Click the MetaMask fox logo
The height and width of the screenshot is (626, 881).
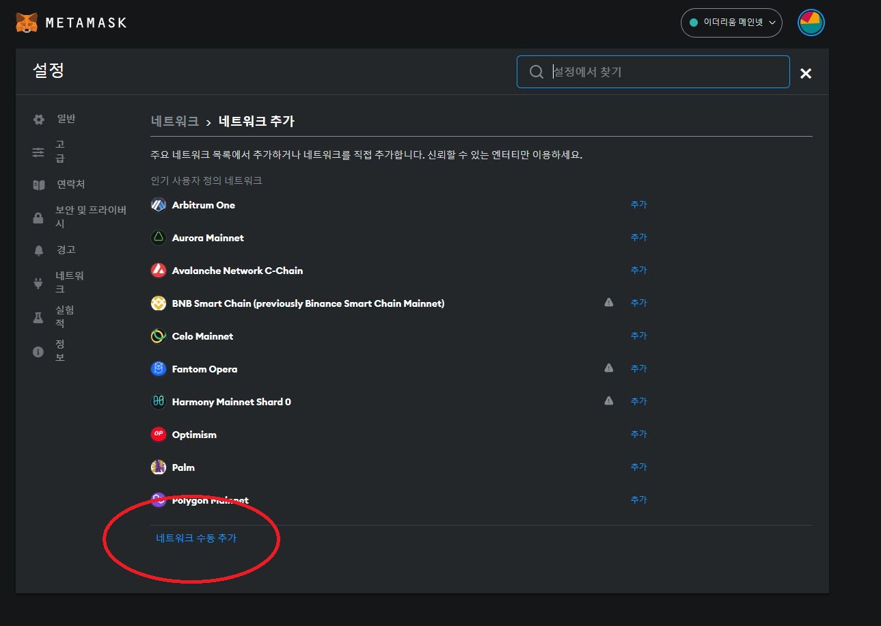[x=26, y=22]
